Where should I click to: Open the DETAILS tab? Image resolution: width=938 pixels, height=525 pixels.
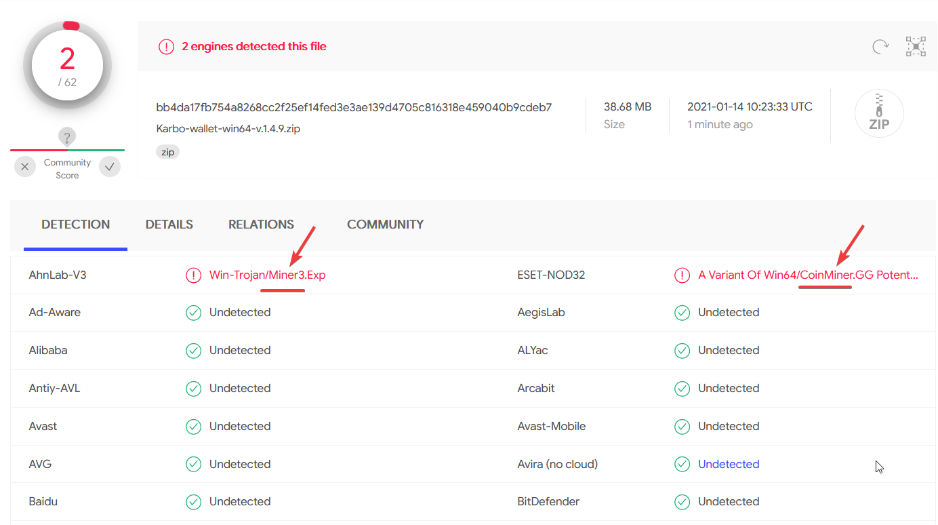[x=169, y=225]
